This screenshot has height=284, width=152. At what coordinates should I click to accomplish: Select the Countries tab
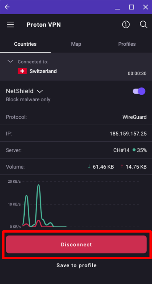tap(25, 44)
